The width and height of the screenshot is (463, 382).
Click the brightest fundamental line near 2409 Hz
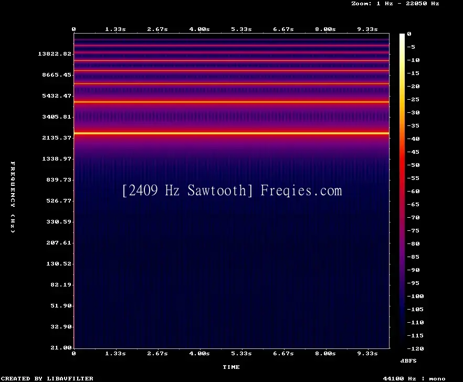pos(231,133)
